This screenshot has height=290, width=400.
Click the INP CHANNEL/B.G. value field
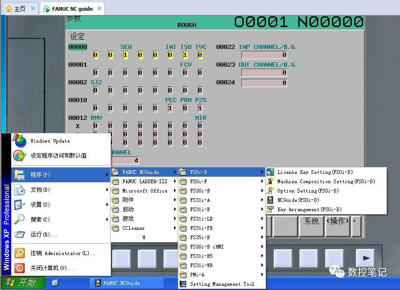[263, 55]
